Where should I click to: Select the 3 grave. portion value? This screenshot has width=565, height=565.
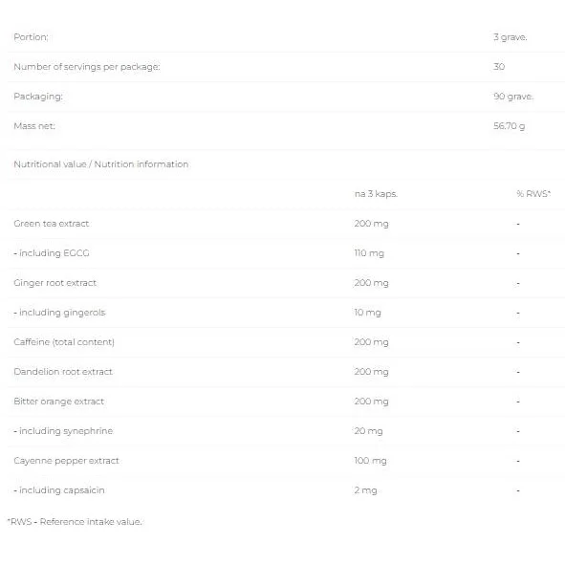click(510, 37)
